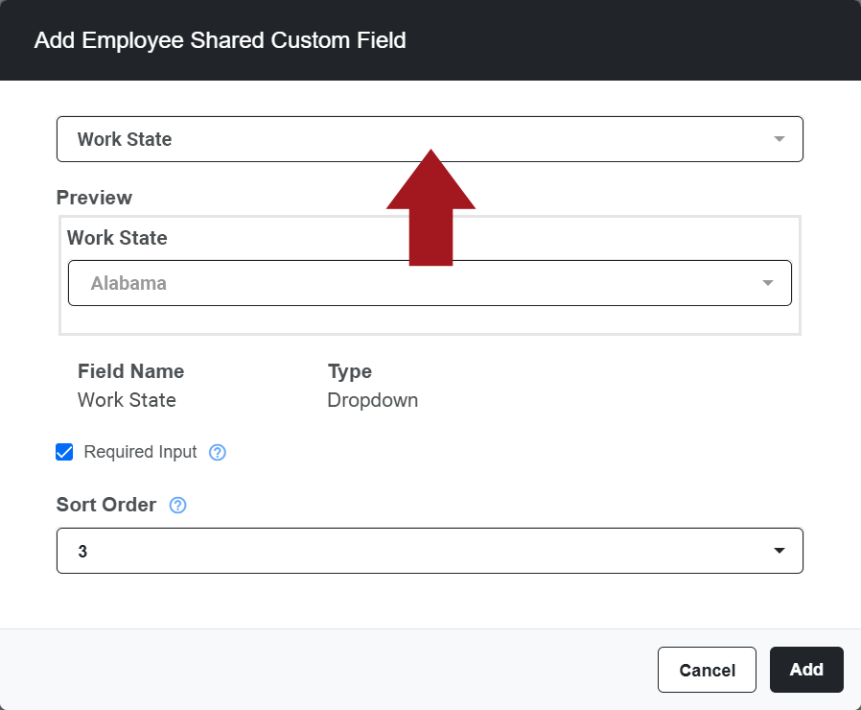Click the Add button
861x710 pixels.
[806, 670]
